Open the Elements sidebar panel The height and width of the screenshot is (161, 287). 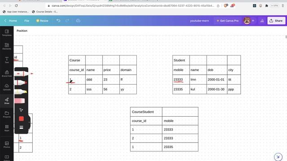(7, 47)
